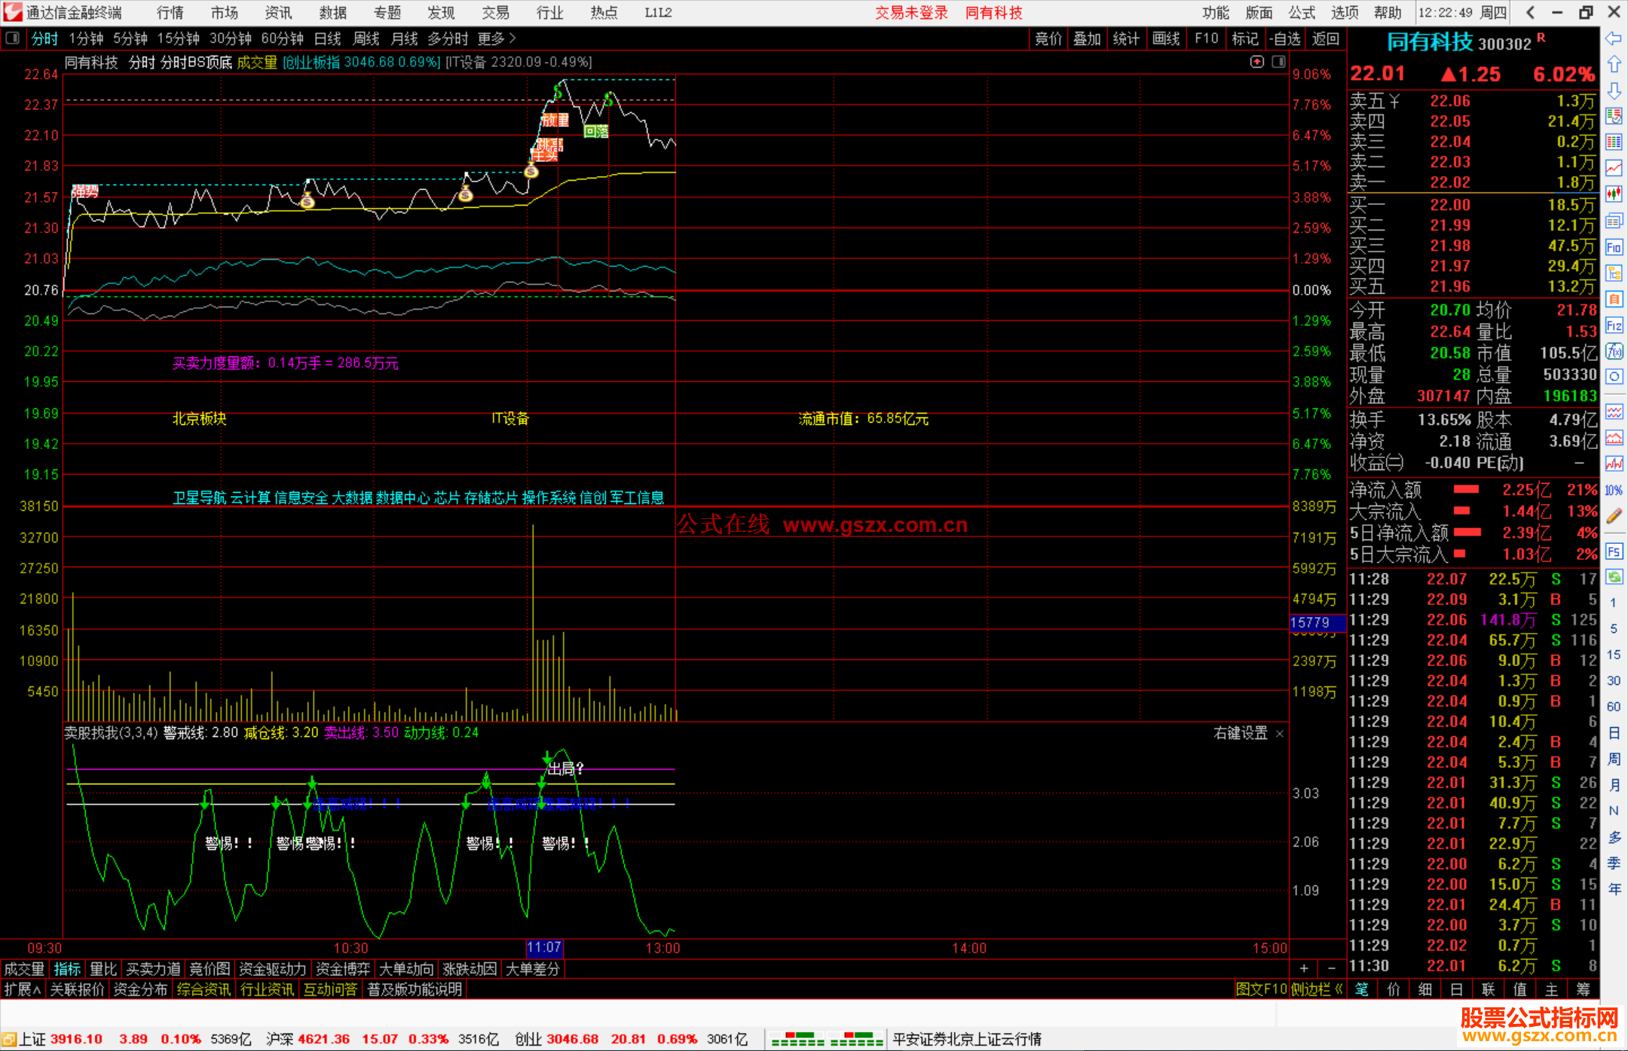Toggle the 侧边栏 collapse control
This screenshot has height=1051, width=1628.
[x=1316, y=989]
